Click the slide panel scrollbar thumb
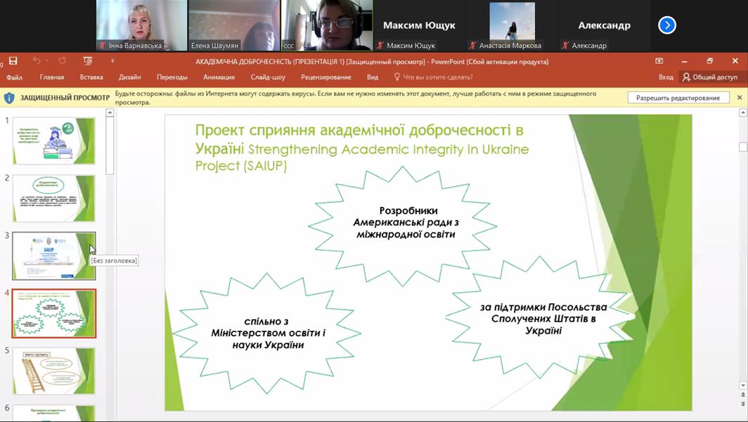 (110, 146)
